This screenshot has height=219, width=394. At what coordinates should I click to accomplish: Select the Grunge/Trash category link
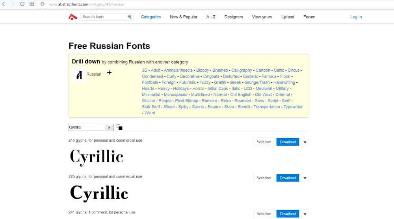(x=257, y=82)
